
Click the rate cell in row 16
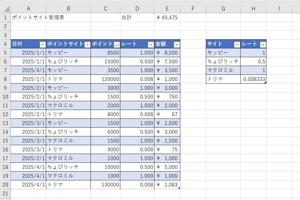[x=137, y=150]
